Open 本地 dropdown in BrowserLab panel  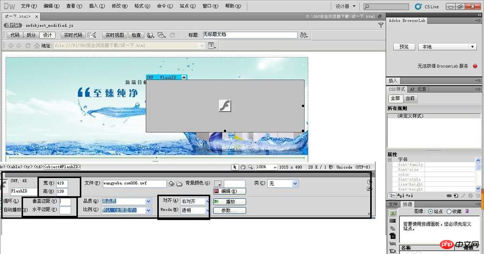tap(447, 46)
